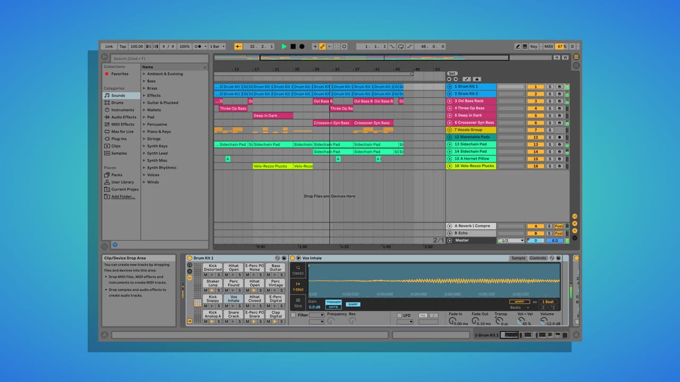Launch track 3 Oxi Bass Rack play icon
The height and width of the screenshot is (382, 680).
tap(449, 101)
